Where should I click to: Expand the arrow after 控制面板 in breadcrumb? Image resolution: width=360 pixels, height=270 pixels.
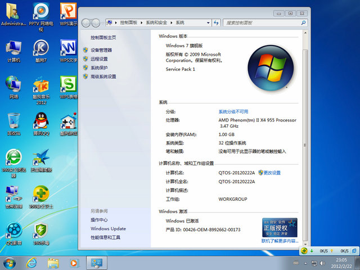pos(142,22)
